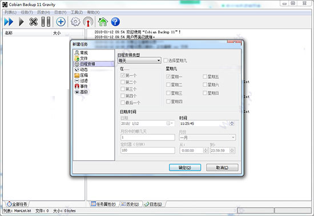314x216 pixels.
Task: Open the 工具 menu in menu bar
Action: coord(77,12)
